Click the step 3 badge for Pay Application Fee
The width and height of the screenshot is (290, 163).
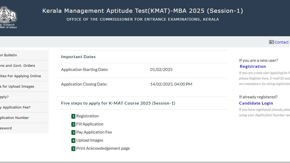tap(73, 132)
